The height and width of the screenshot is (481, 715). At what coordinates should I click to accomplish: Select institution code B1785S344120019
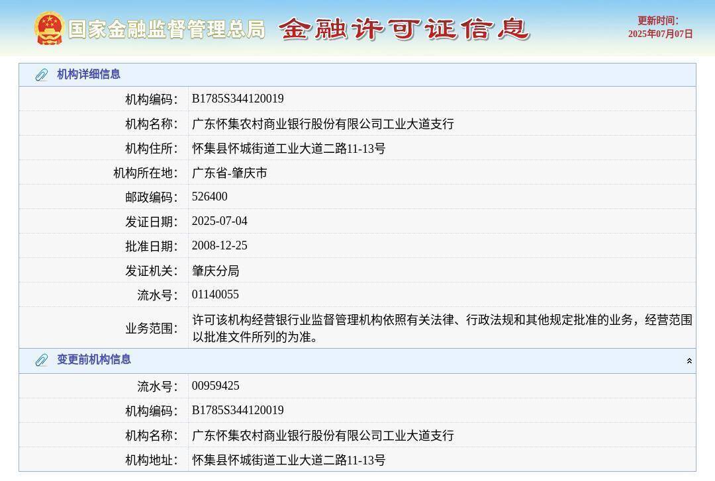coord(237,99)
